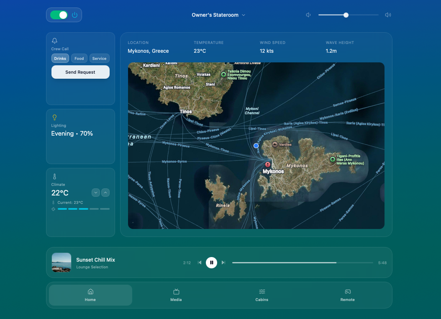
Task: Click the blue power icon
Action: tap(74, 15)
